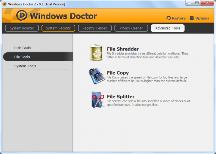Open the File Copy heading
This screenshot has width=216, height=154.
click(118, 73)
